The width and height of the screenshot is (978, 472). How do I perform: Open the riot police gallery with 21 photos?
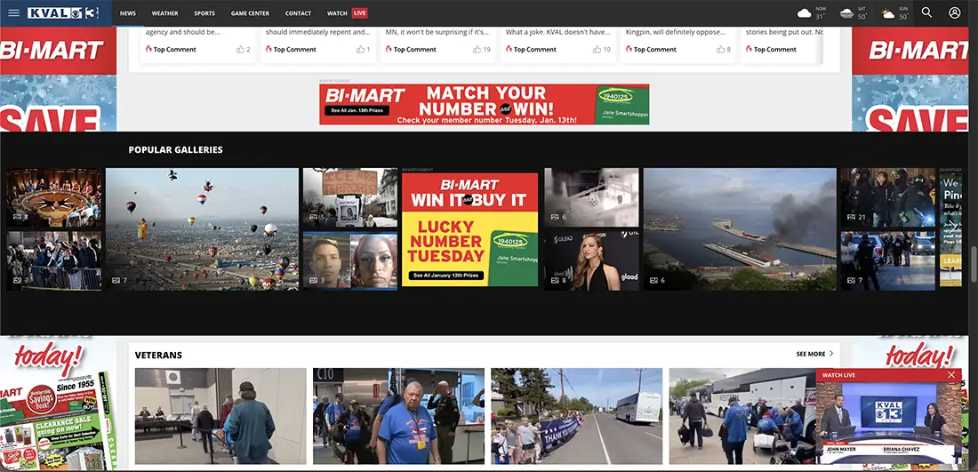pyautogui.click(x=887, y=197)
